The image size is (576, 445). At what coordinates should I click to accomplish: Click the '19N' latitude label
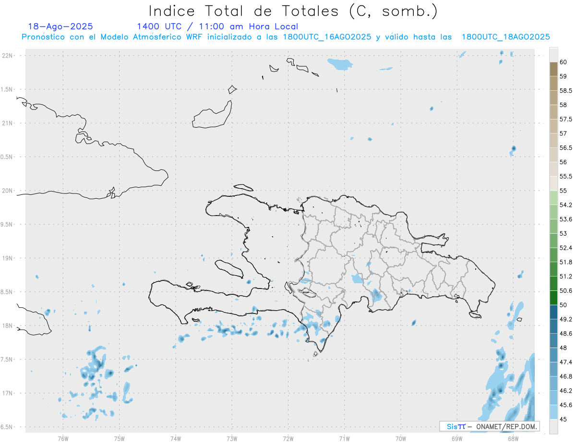(8, 258)
